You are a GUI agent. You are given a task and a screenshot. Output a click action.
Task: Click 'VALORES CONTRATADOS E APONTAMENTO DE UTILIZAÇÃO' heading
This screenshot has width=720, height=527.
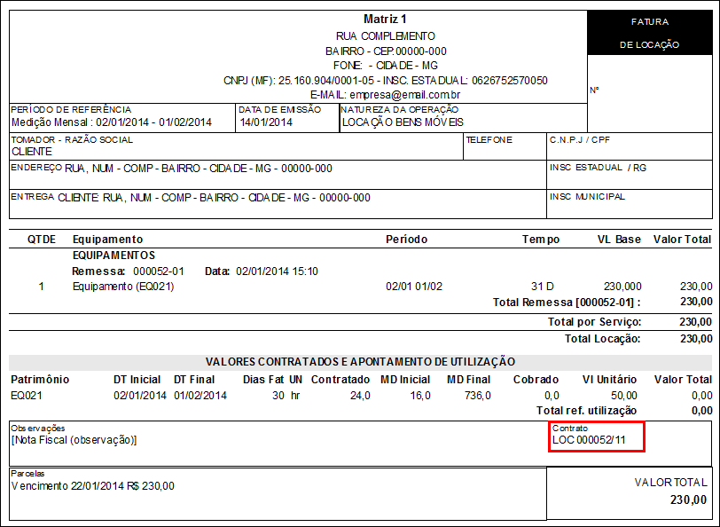361,362
